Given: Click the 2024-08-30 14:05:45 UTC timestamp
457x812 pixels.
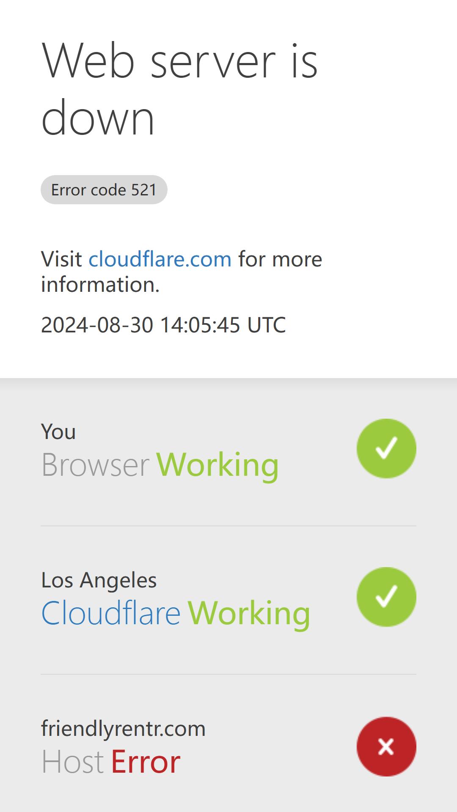Looking at the screenshot, I should pyautogui.click(x=163, y=325).
